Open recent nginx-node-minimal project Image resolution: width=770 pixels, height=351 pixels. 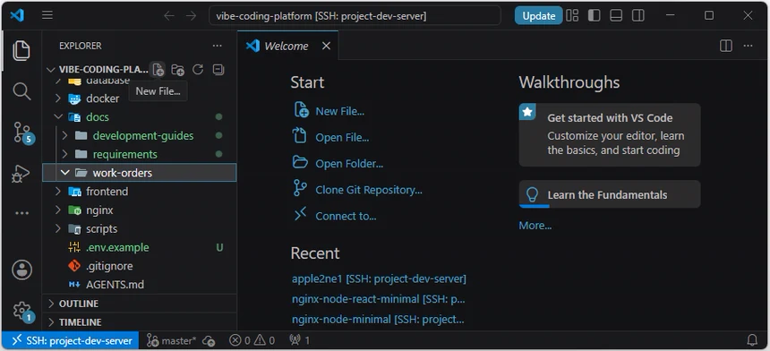[x=378, y=320]
